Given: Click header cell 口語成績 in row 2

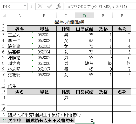Looking at the screenshot, I should 84,29.
